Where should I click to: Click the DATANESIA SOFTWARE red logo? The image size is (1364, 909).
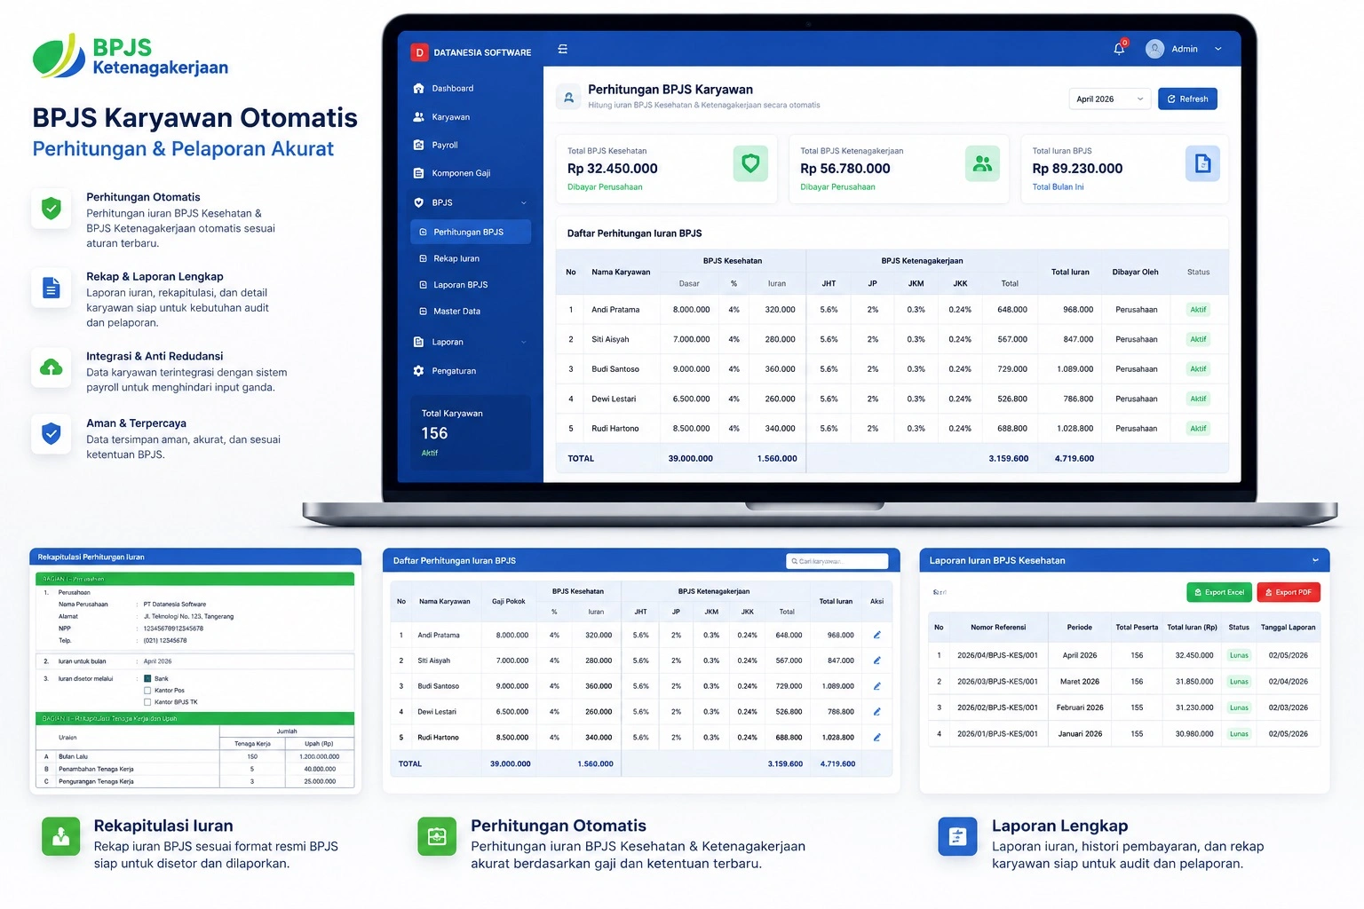[419, 52]
